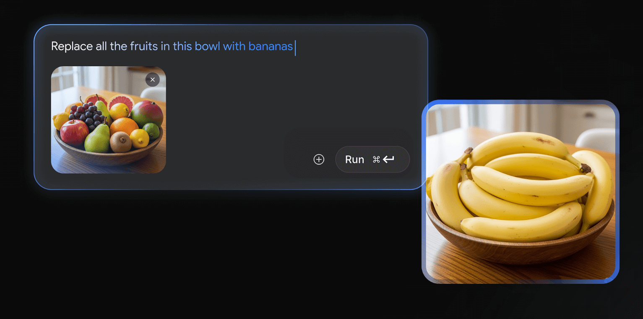This screenshot has width=643, height=319.
Task: Open the generated bananas result image
Action: pos(521,192)
